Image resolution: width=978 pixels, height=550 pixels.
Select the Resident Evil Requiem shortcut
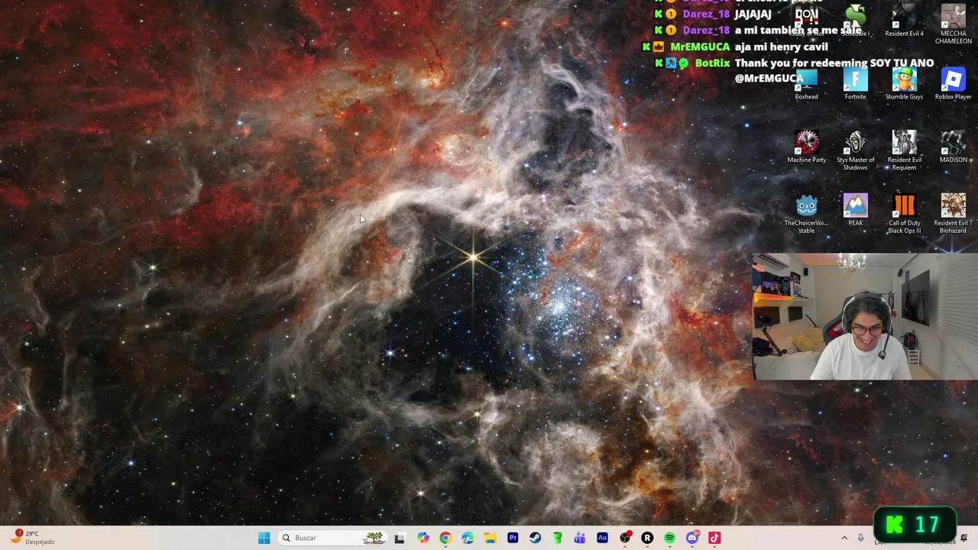coord(904,150)
